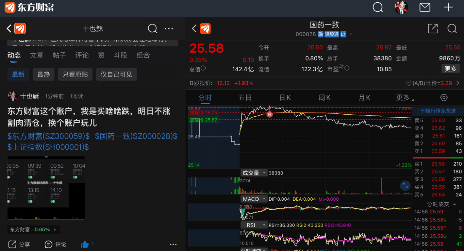Open the $东方财富(SZ300059)$ stock link
Screen dimensions: 464x251
(x=48, y=136)
